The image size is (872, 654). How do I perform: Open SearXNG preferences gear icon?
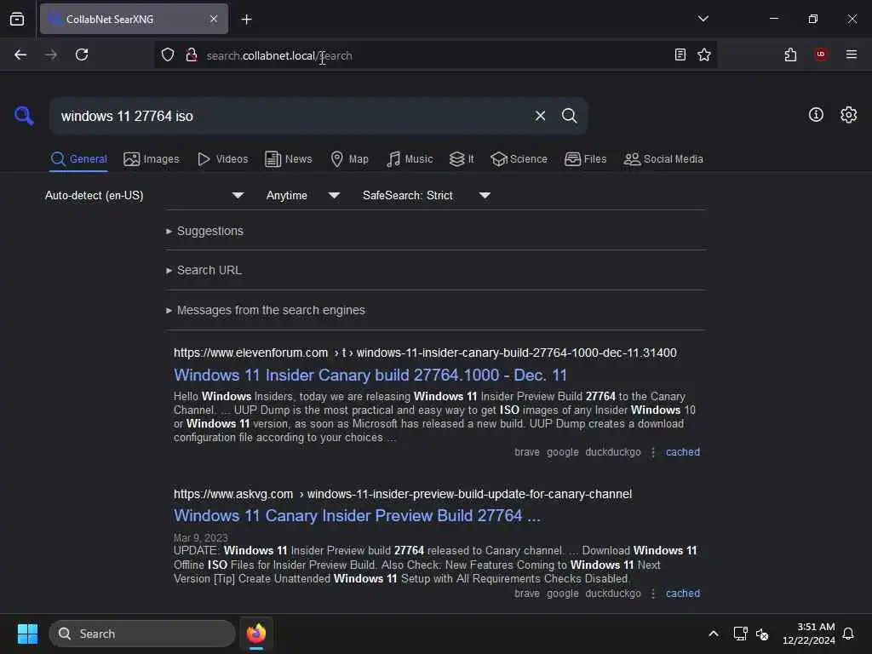tap(848, 115)
